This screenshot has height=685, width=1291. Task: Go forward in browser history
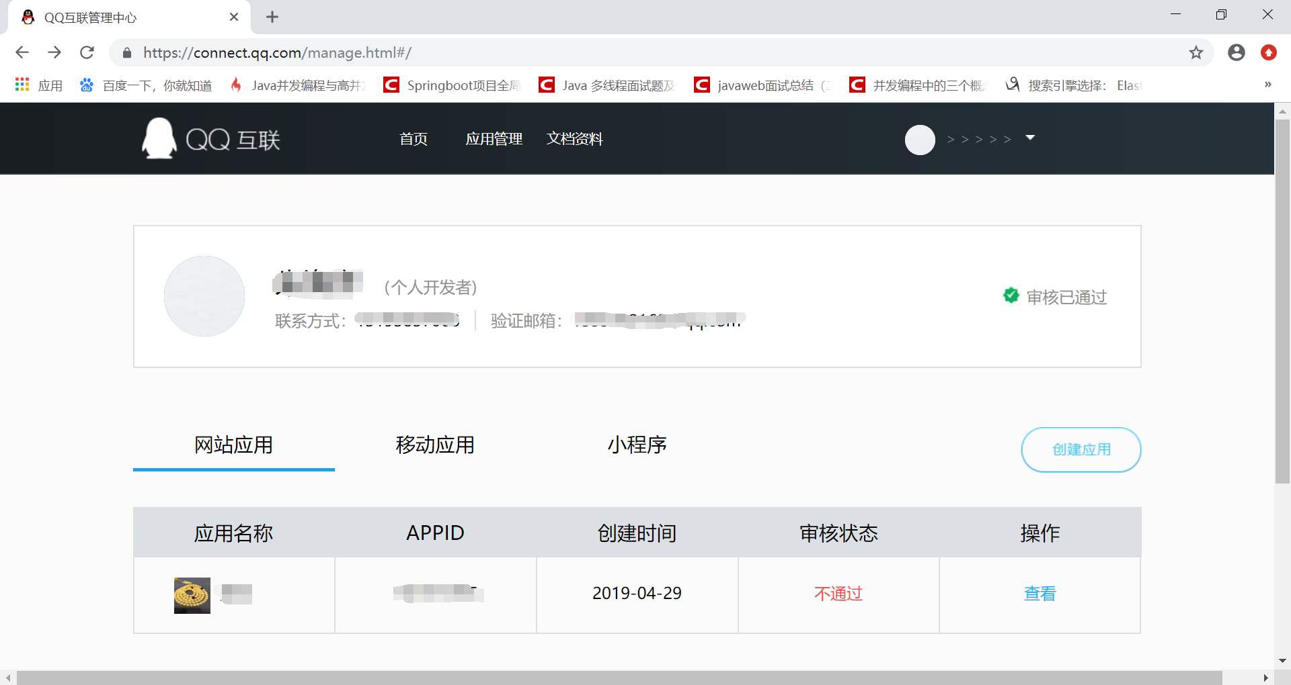click(x=54, y=52)
